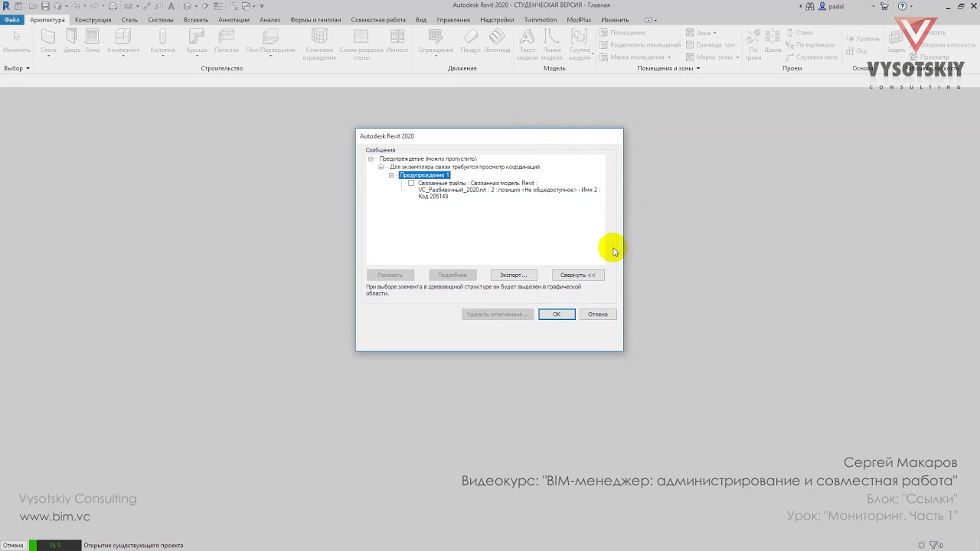Select the Дверь (Door) tool
The height and width of the screenshot is (551, 980).
[72, 41]
